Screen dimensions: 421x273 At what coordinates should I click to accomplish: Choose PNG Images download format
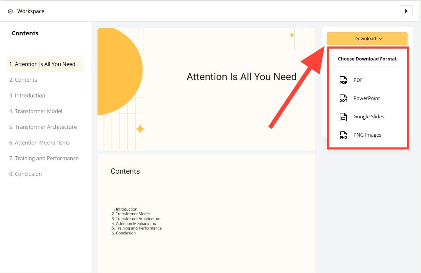[x=367, y=135]
